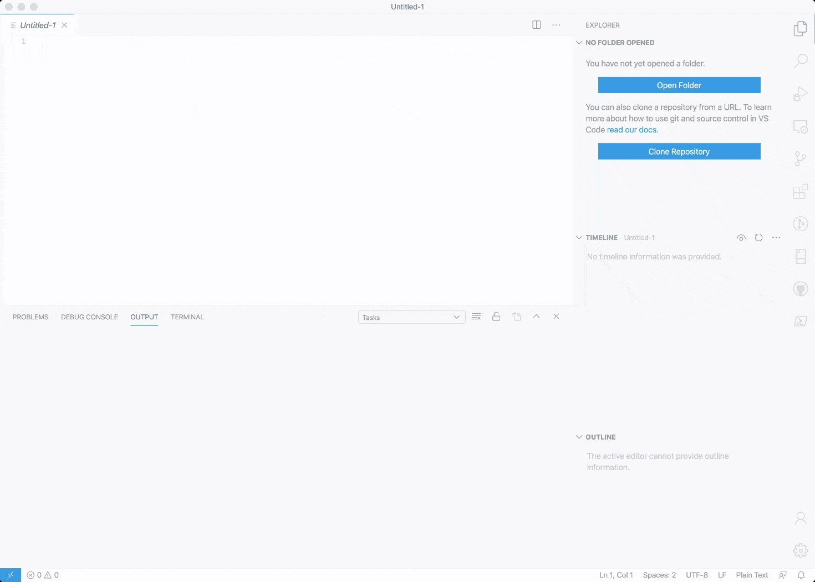
Task: Open the Extensions view
Action: (x=801, y=192)
